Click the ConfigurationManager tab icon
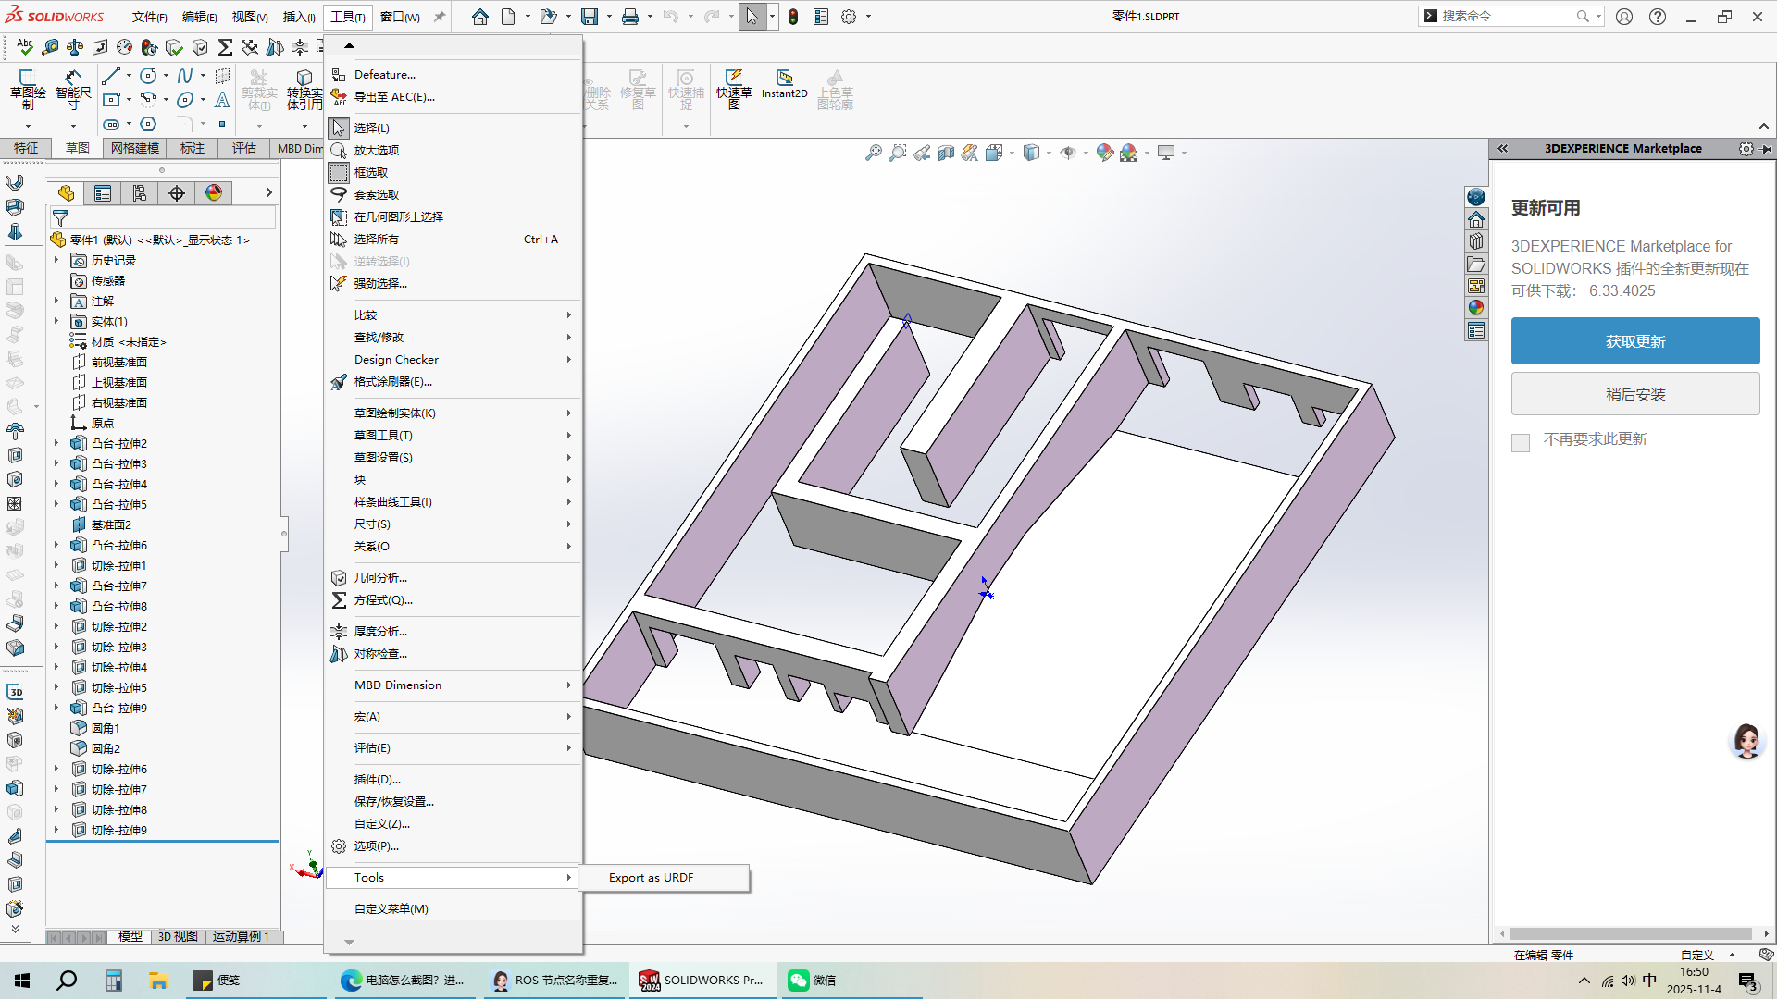The width and height of the screenshot is (1777, 999). [140, 192]
